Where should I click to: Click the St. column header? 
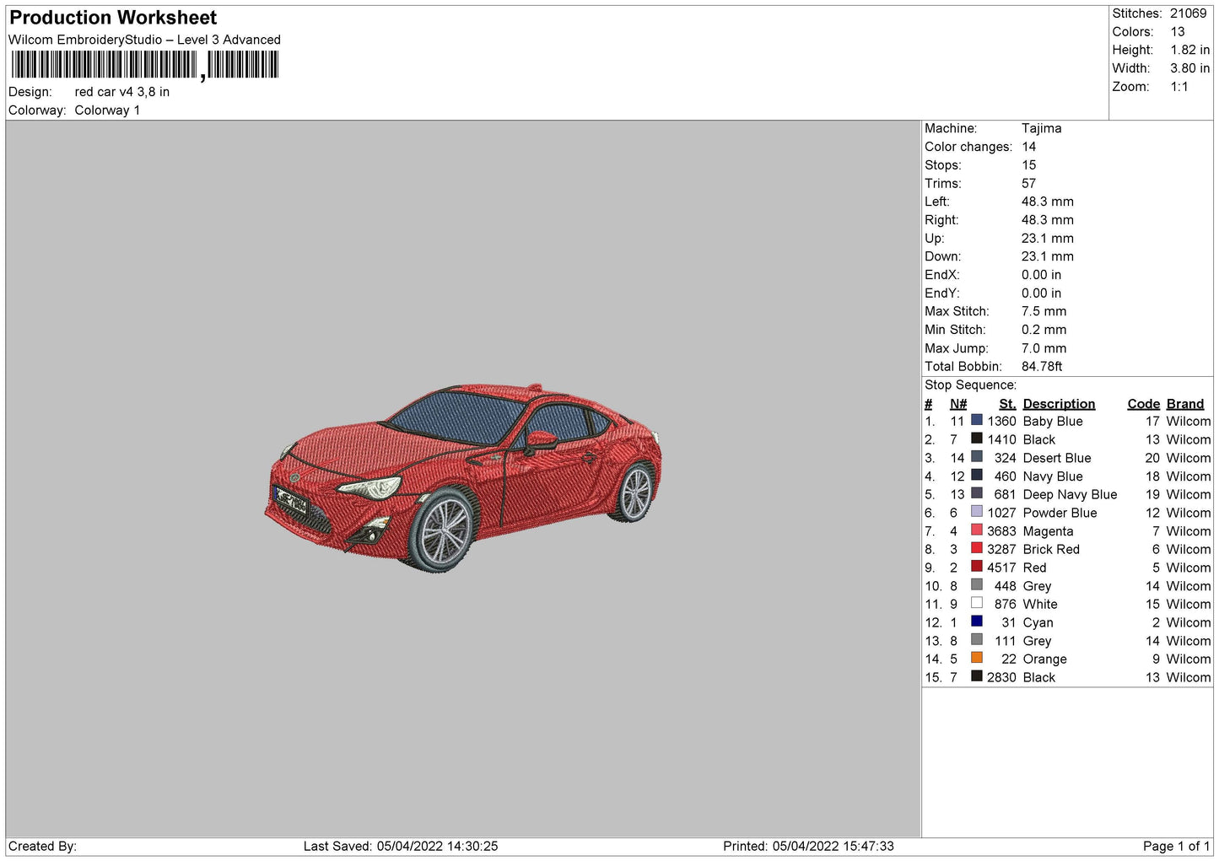[1007, 404]
